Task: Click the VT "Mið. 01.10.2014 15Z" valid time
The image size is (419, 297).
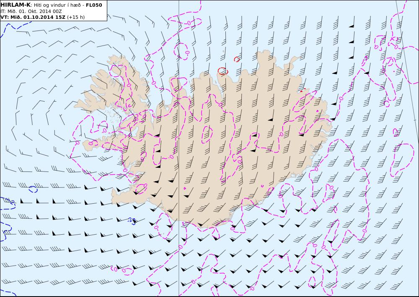Action: pos(33,17)
